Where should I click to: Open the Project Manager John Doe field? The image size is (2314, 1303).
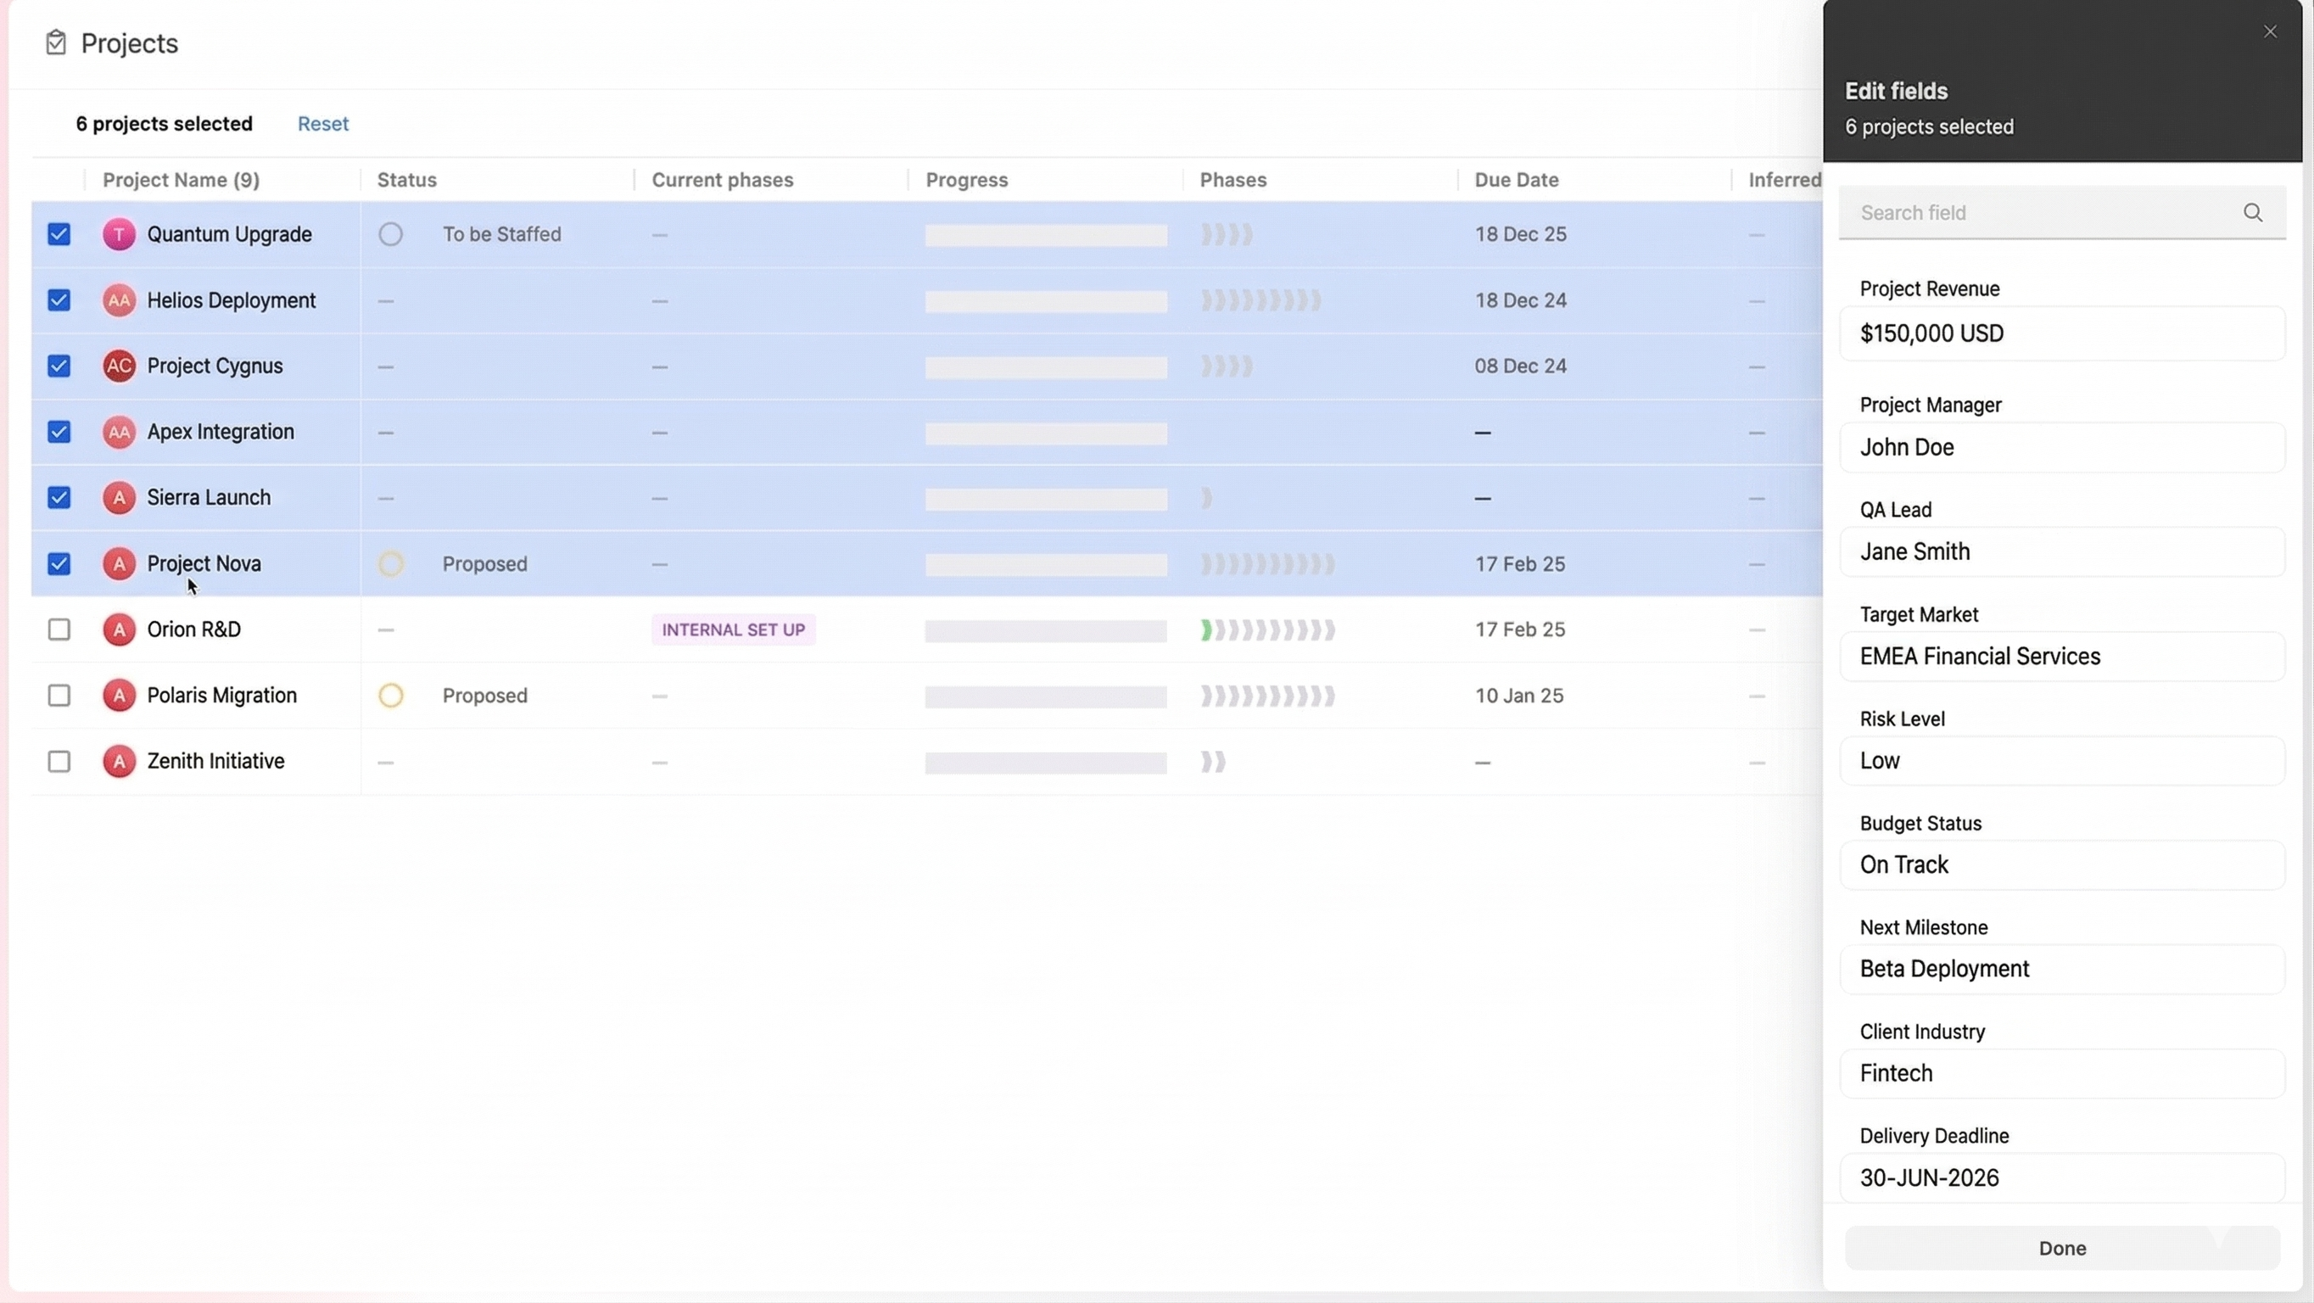pos(2061,448)
